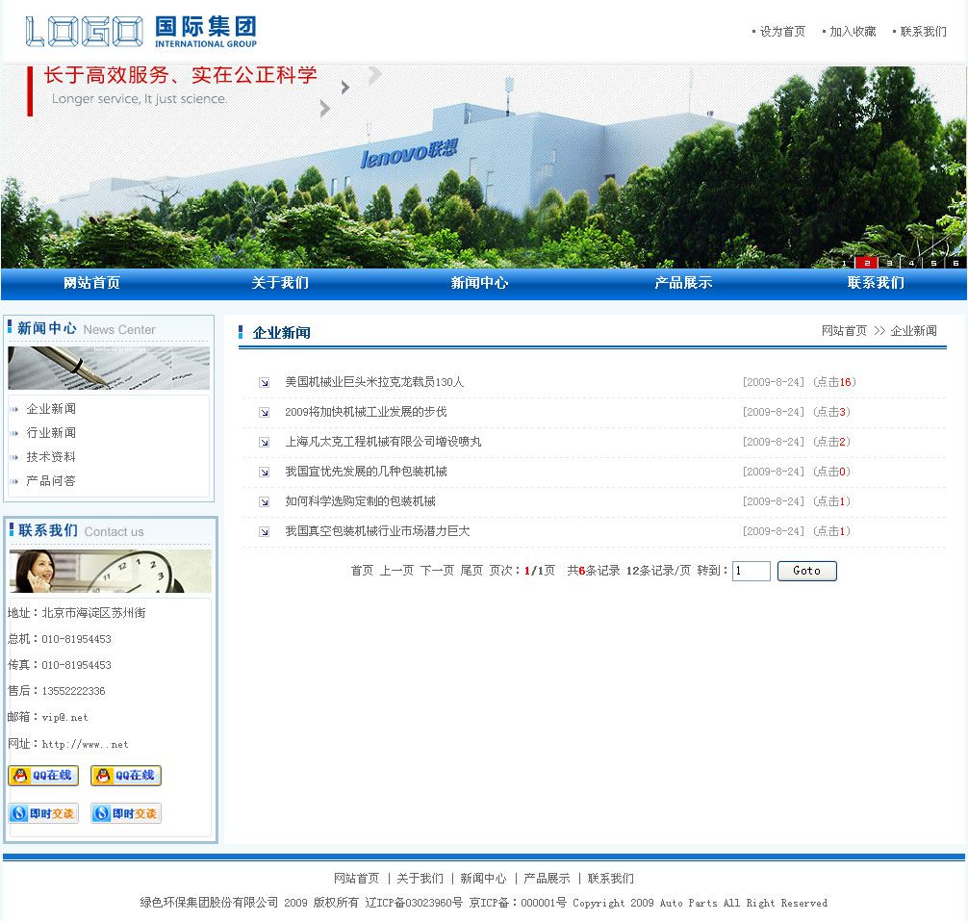
Task: Select 技术资料 in sidebar news menu
Action: 51,457
